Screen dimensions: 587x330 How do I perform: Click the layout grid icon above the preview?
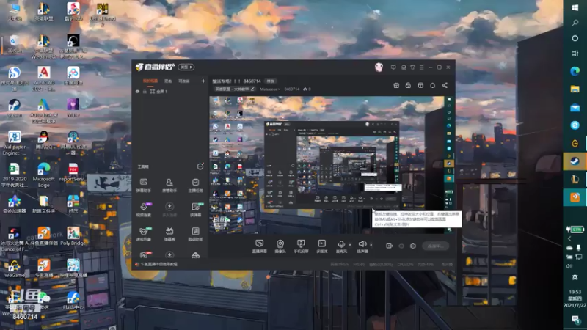(x=420, y=85)
